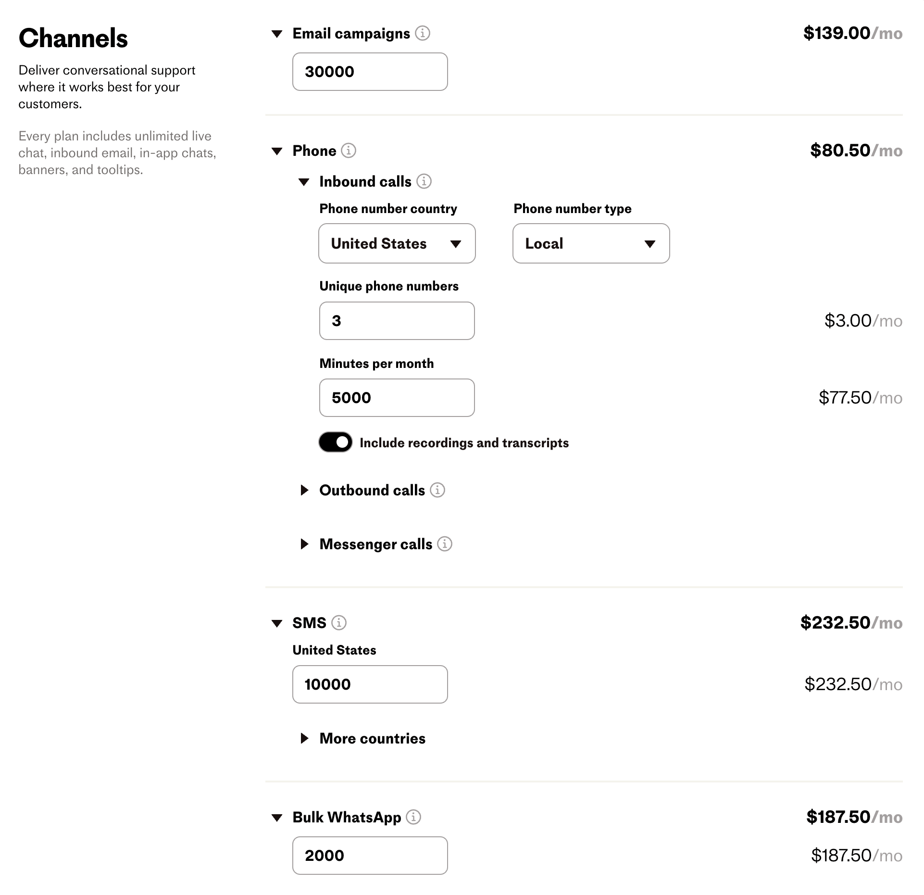Expand the Outbound calls section

305,491
